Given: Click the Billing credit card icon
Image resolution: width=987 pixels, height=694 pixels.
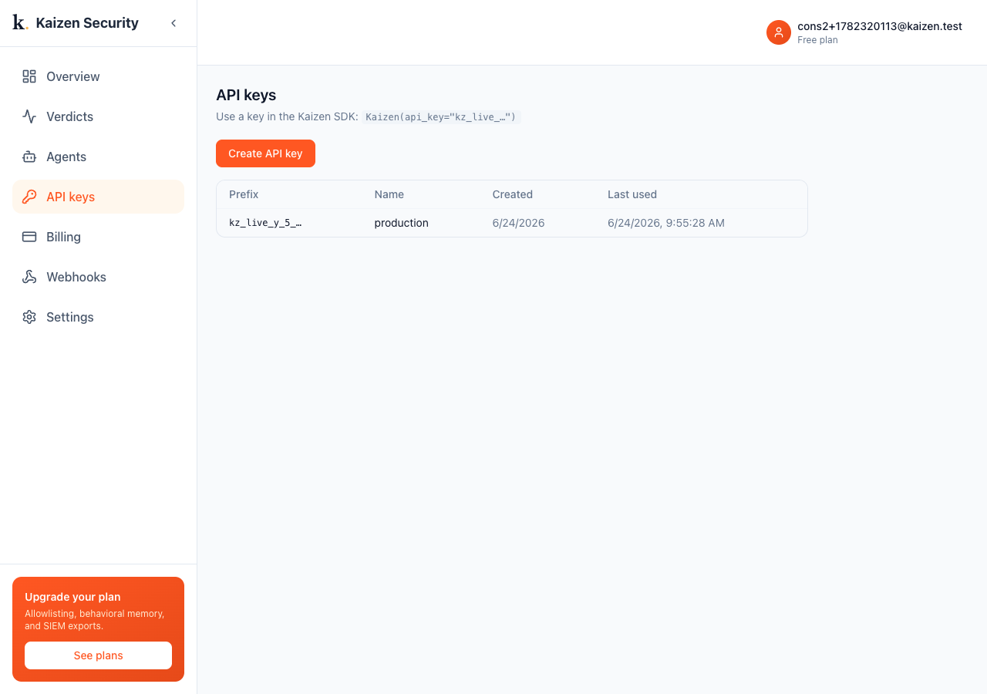Looking at the screenshot, I should click(29, 237).
